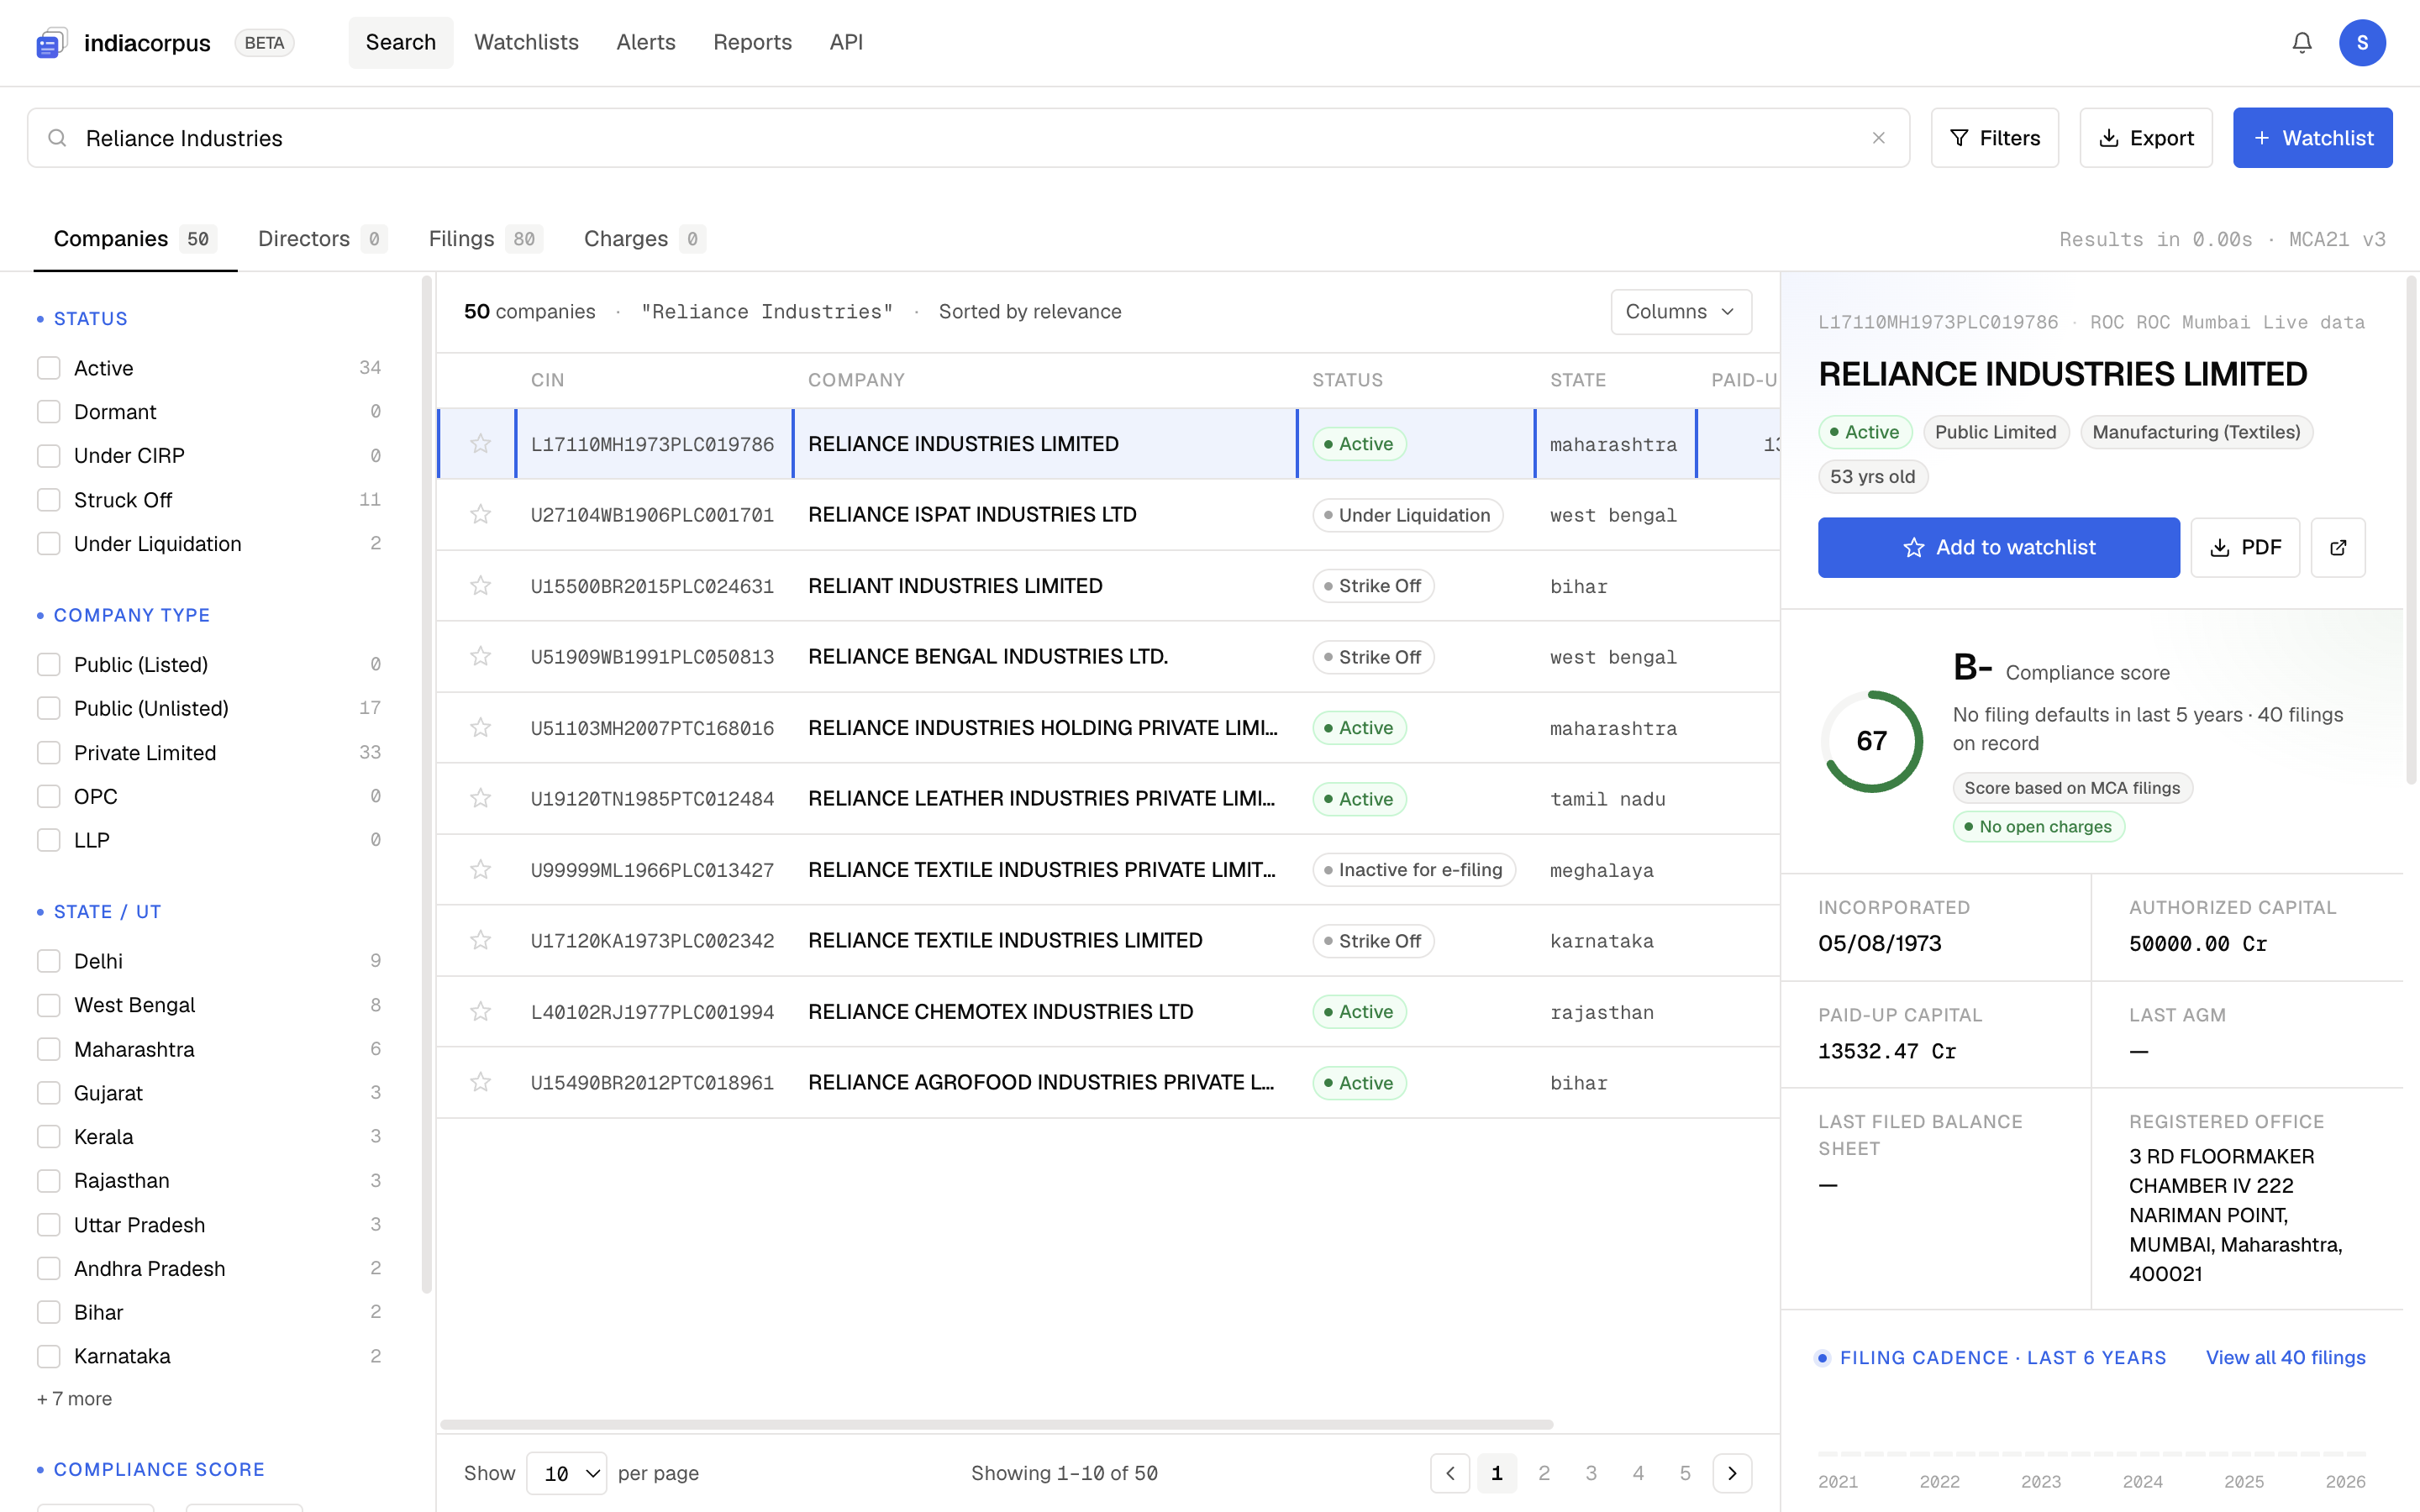Open the Alerts nav item
Image resolution: width=2420 pixels, height=1512 pixels.
coord(646,42)
